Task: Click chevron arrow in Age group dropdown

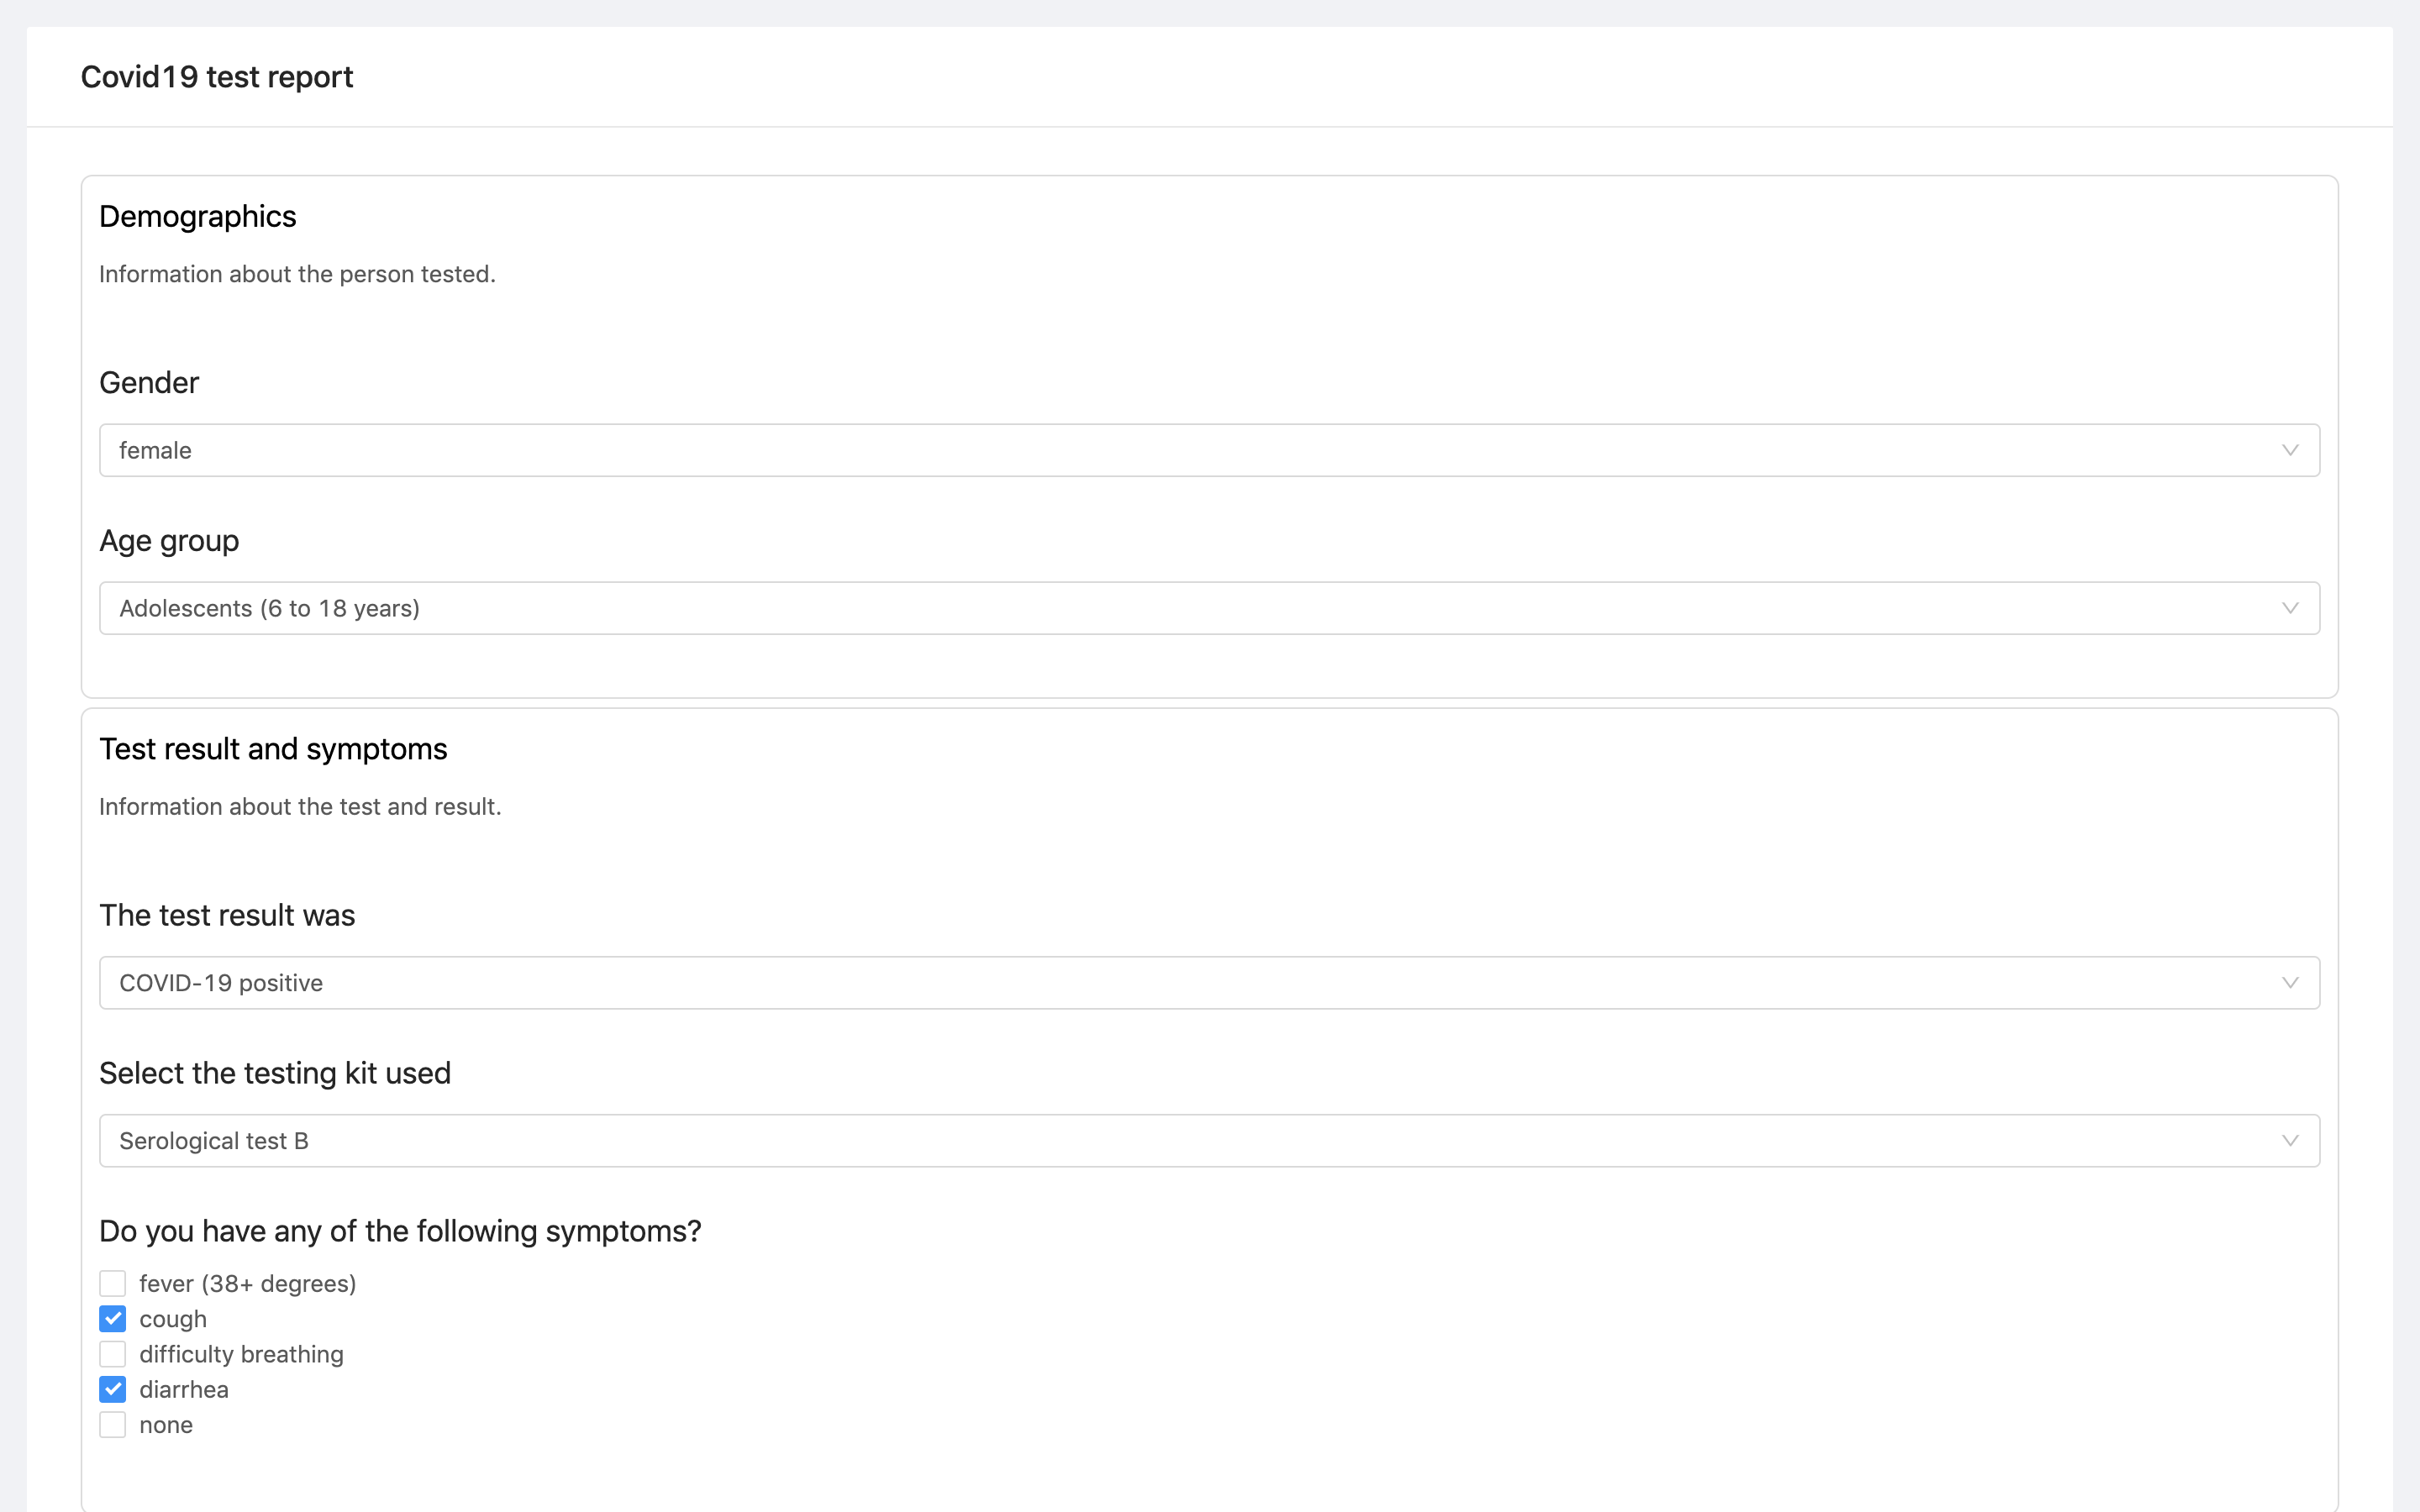Action: point(2289,608)
